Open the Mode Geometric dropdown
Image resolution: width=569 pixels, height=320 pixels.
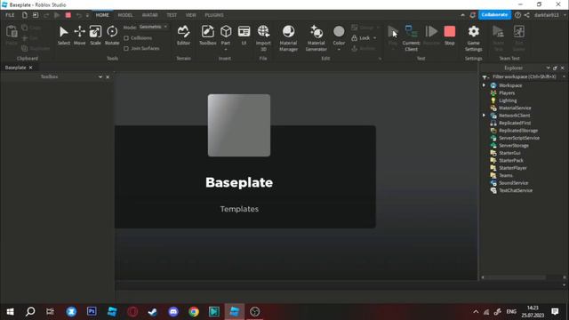click(153, 27)
